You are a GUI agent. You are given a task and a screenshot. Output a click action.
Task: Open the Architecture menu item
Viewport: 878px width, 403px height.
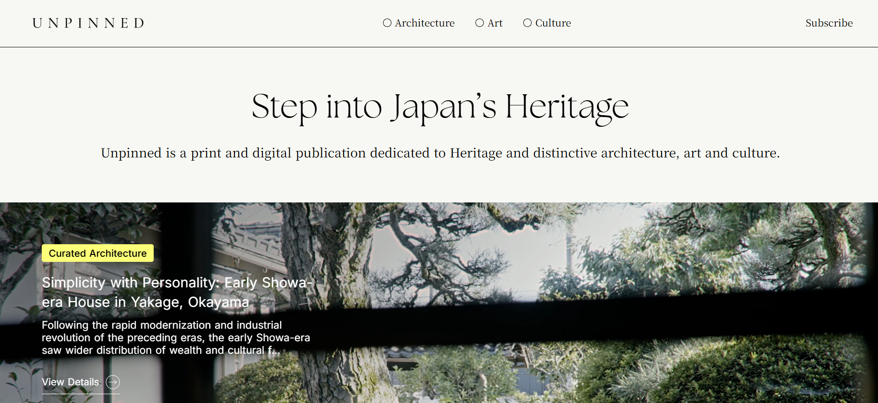point(424,23)
